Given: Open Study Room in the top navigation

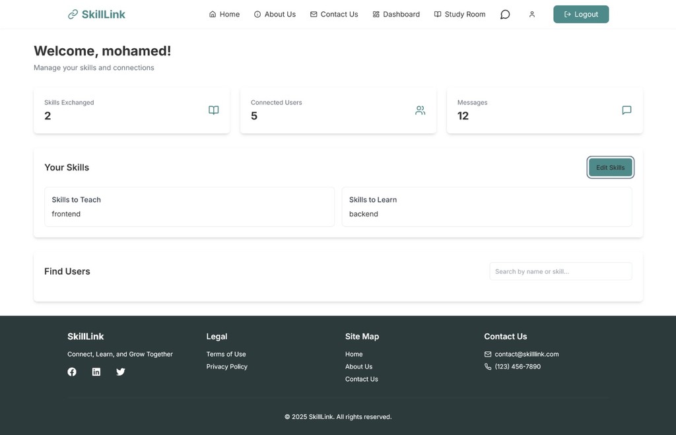Looking at the screenshot, I should point(459,15).
